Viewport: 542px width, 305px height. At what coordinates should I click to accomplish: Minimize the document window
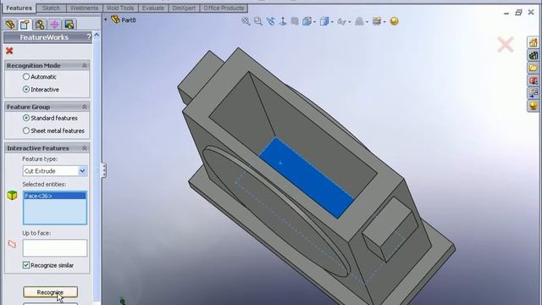[x=506, y=14]
